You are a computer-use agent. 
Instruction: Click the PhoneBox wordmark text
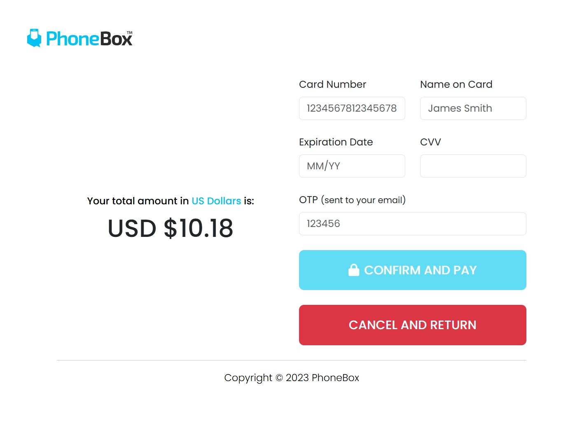click(x=89, y=39)
